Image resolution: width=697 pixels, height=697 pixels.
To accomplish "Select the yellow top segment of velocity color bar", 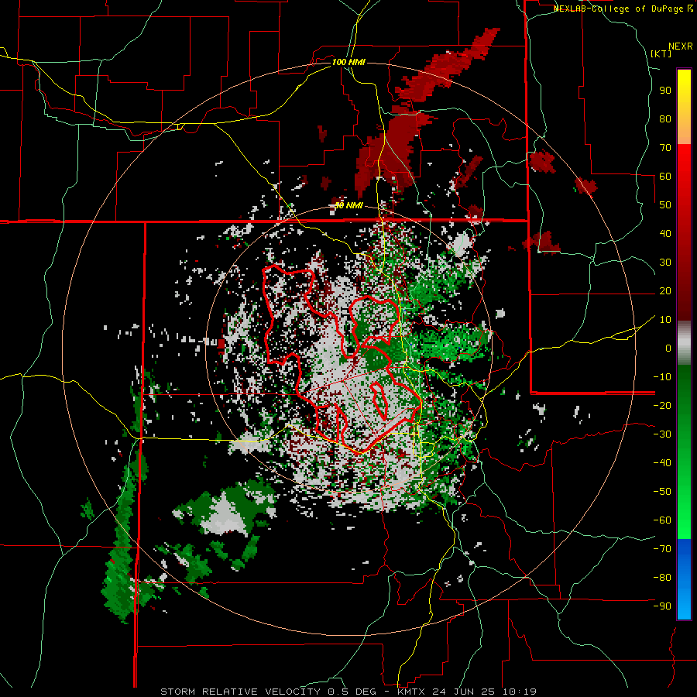I will (x=684, y=107).
